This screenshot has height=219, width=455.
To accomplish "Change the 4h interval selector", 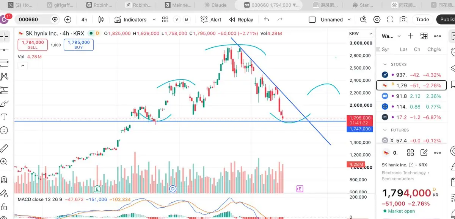I will pyautogui.click(x=84, y=20).
